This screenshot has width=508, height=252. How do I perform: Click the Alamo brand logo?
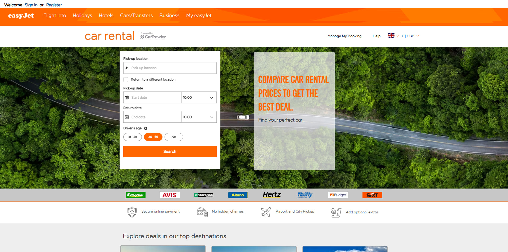click(238, 195)
